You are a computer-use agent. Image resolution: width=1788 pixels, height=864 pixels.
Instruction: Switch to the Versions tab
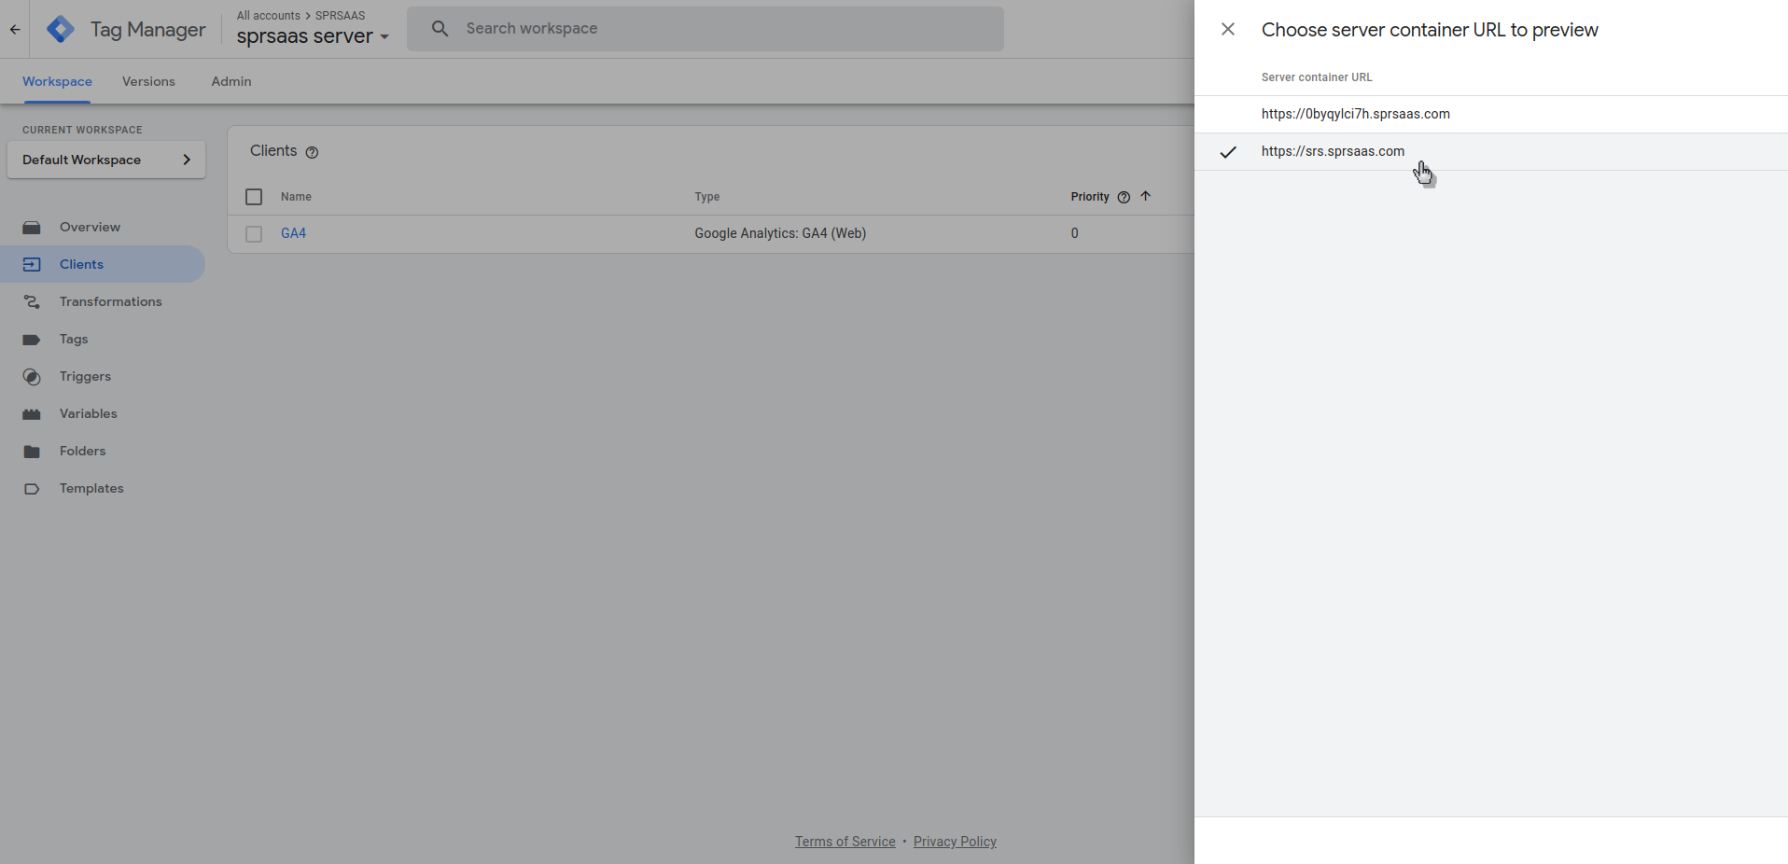click(x=148, y=81)
